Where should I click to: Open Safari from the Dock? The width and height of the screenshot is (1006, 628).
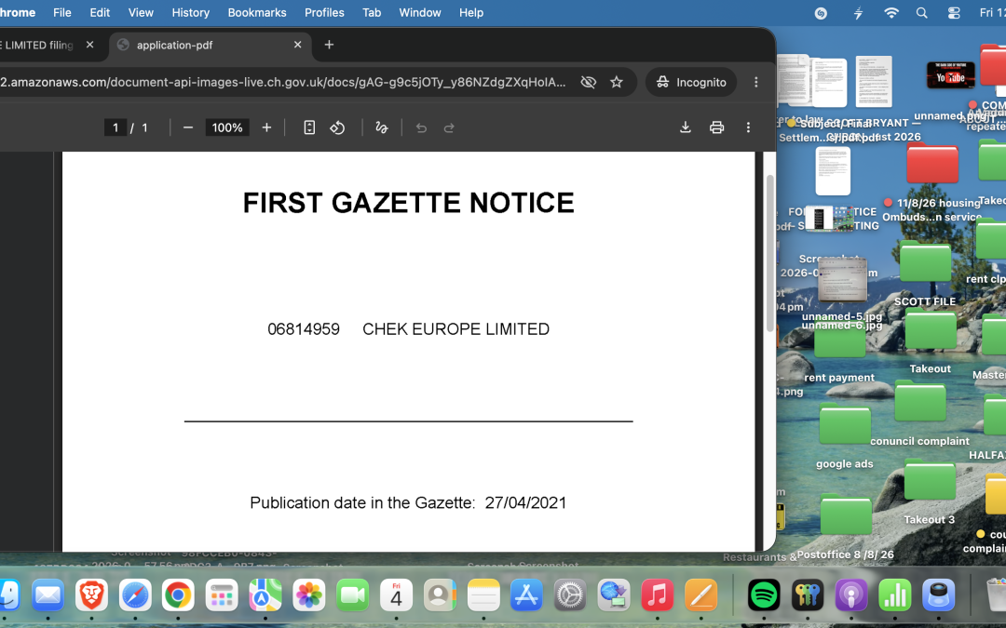pos(135,595)
